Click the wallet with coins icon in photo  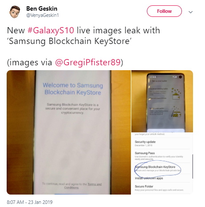[176, 94]
